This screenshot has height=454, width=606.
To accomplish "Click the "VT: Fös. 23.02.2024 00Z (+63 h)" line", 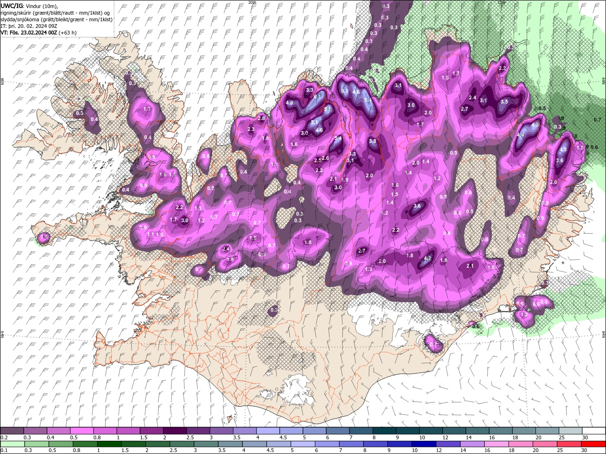I will (x=38, y=33).
